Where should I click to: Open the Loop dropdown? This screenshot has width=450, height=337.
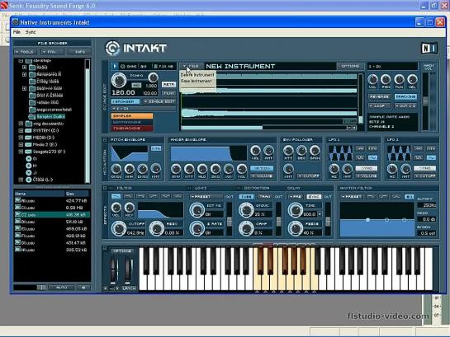[379, 106]
